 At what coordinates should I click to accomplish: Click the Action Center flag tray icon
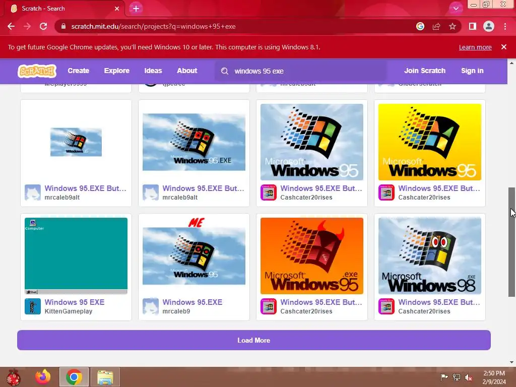tap(444, 377)
